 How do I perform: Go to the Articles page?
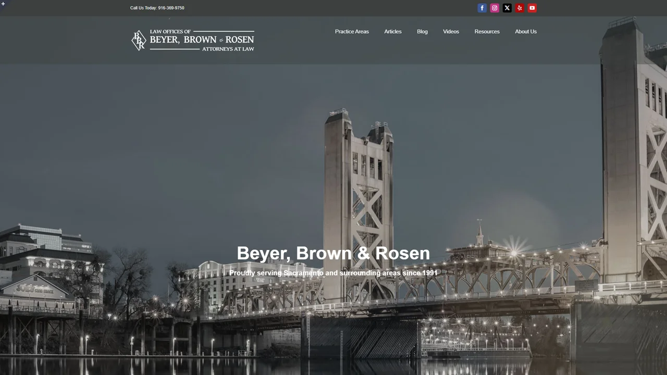pyautogui.click(x=393, y=32)
